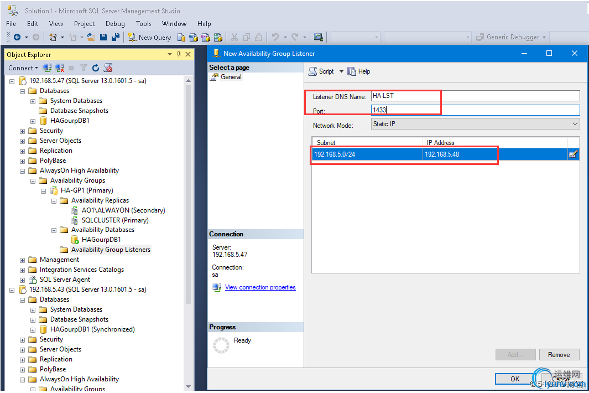Click the New Project toolbar icon
589x393 pixels.
click(53, 37)
